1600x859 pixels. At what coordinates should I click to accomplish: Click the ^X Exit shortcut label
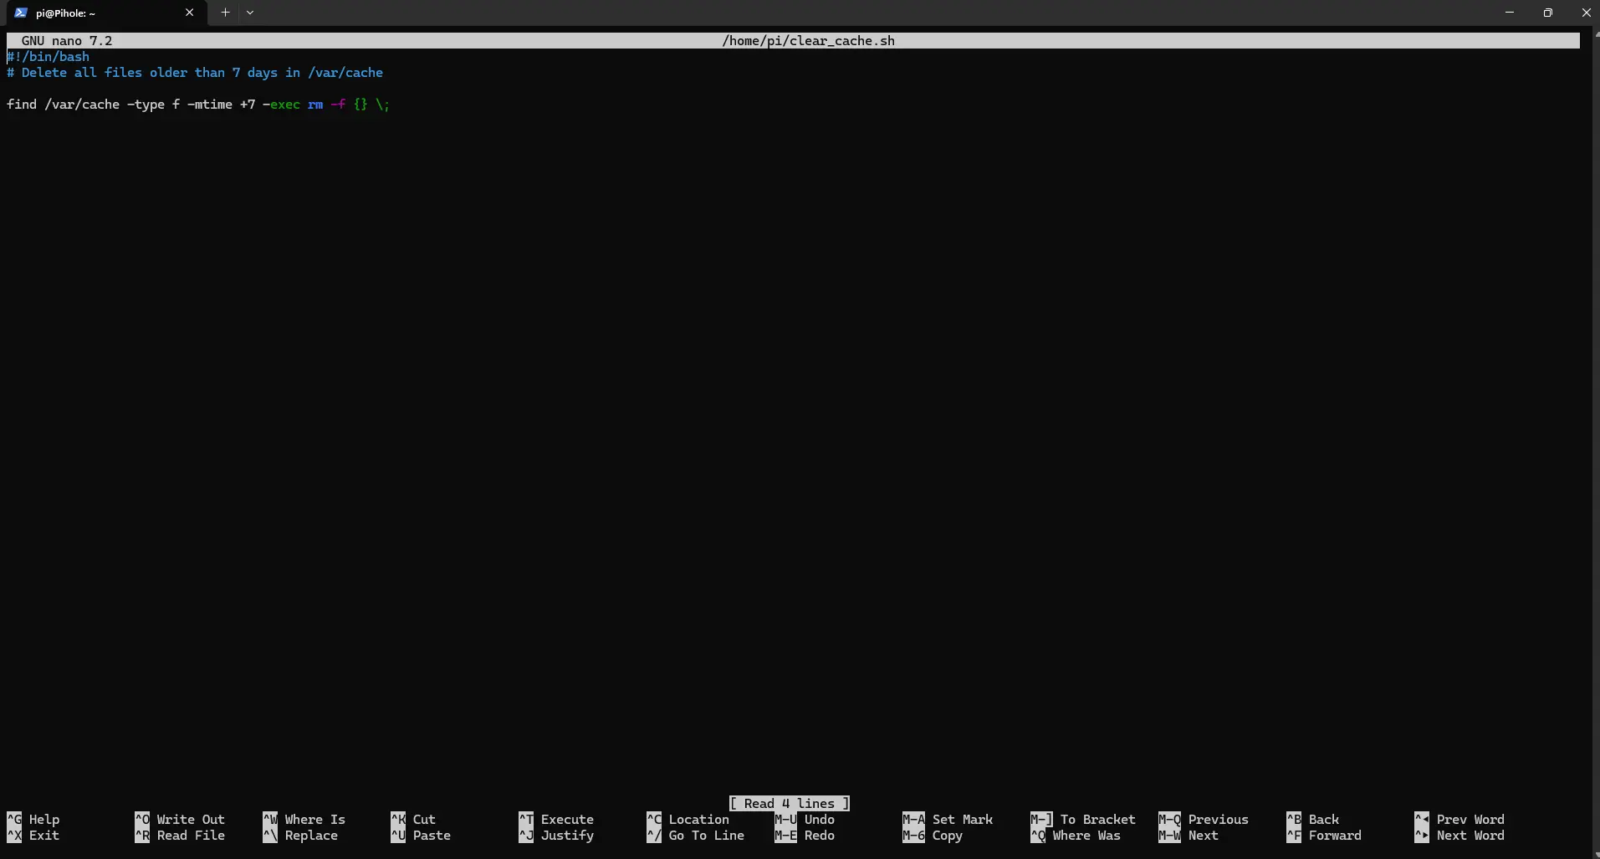click(33, 836)
